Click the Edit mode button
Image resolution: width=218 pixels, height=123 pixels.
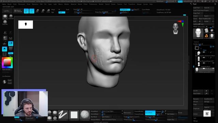tap(26, 11)
